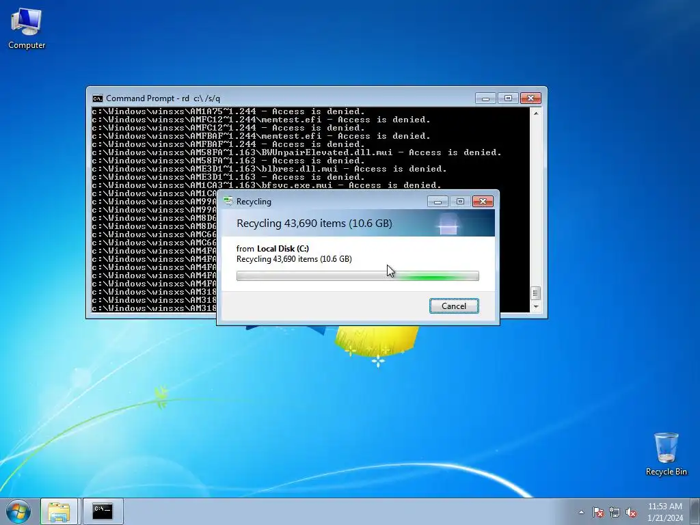Open Action Center flag icon in tray

tap(598, 512)
